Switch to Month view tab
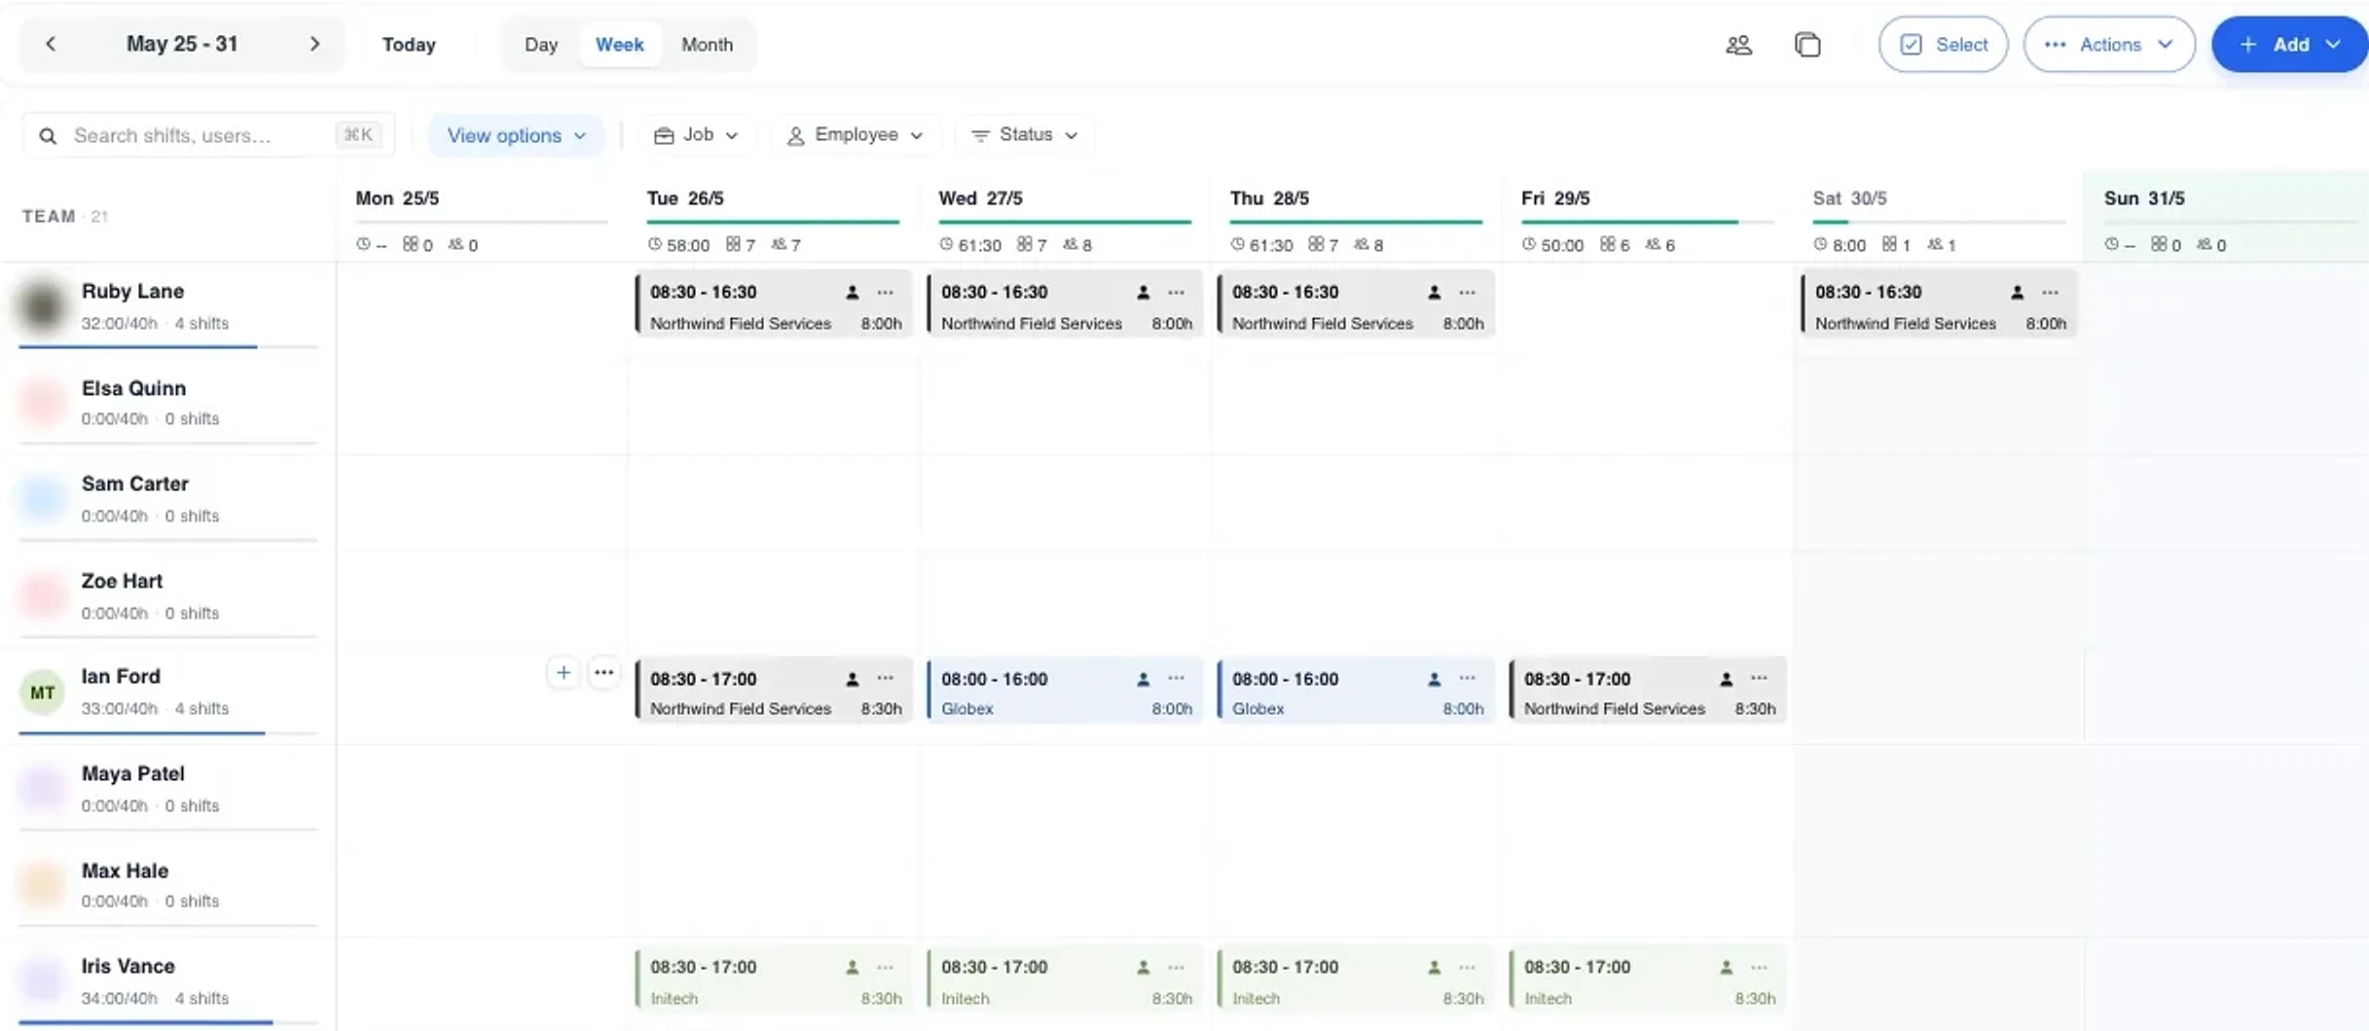Image resolution: width=2369 pixels, height=1031 pixels. coord(708,45)
